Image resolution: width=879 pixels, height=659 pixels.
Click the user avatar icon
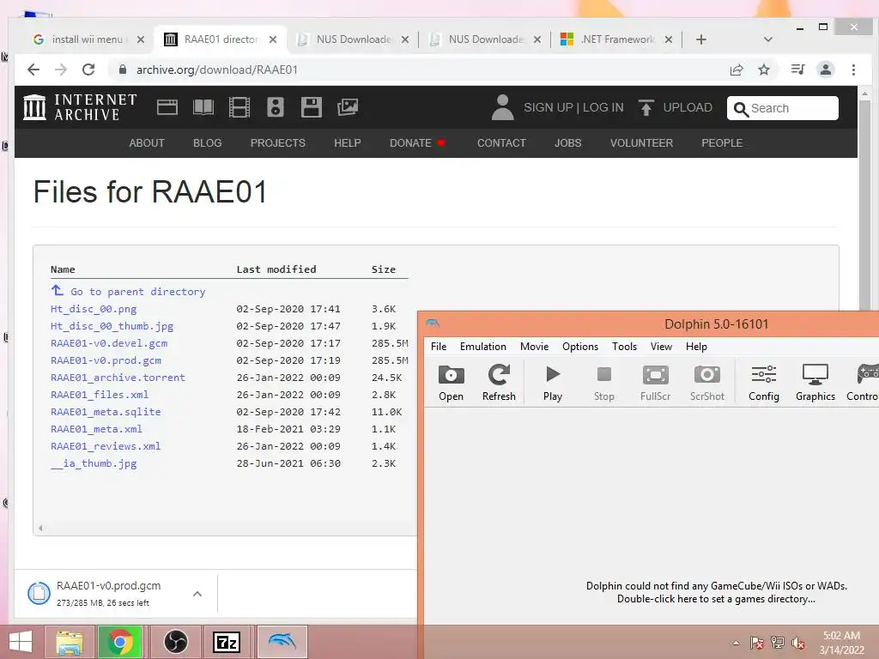click(x=502, y=107)
